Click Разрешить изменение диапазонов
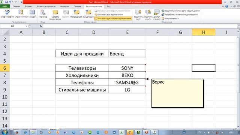240x135 pixels. [x=180, y=15]
